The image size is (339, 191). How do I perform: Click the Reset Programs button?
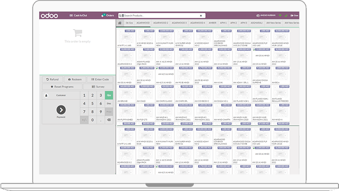click(x=62, y=87)
